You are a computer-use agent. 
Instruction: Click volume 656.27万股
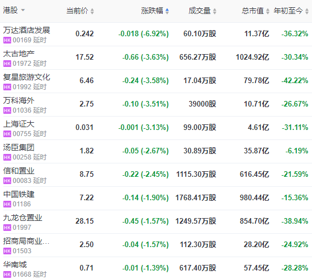[198, 57]
